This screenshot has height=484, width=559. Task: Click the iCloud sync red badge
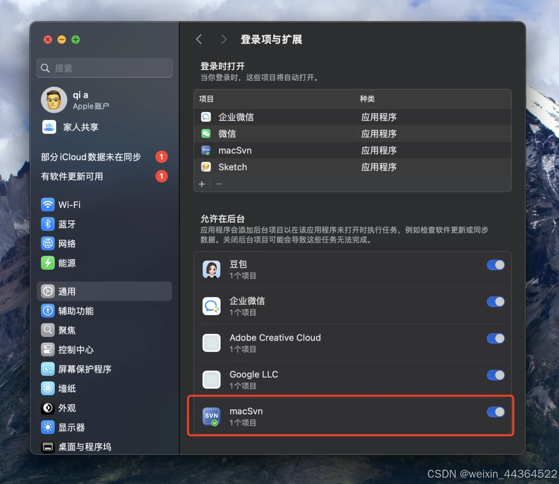click(161, 157)
